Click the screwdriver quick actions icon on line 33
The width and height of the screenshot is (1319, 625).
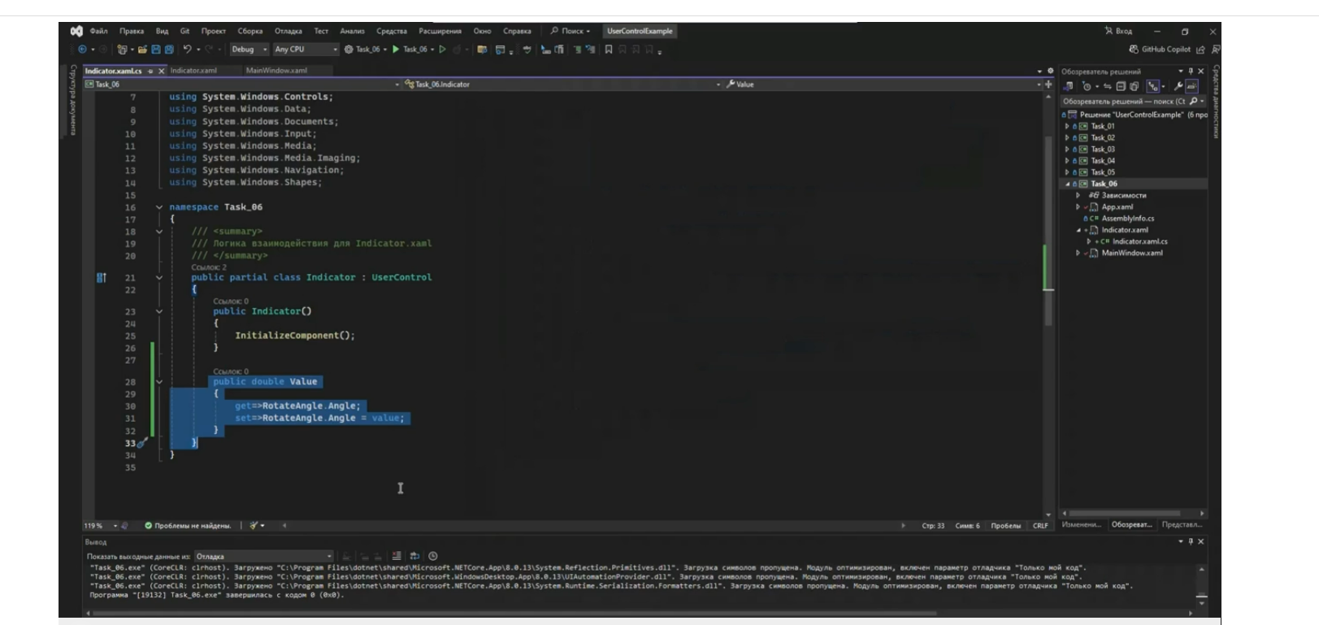click(x=143, y=443)
